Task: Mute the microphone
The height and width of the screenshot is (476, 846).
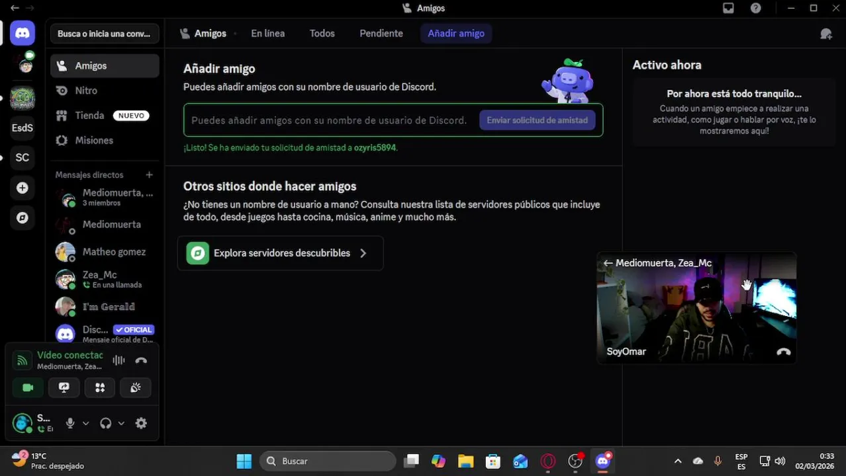Action: point(70,423)
